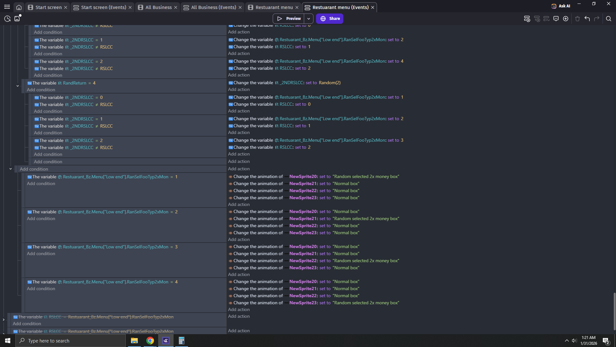This screenshot has height=347, width=616.
Task: Switch to Start screen (Events) tab
Action: coord(103,7)
